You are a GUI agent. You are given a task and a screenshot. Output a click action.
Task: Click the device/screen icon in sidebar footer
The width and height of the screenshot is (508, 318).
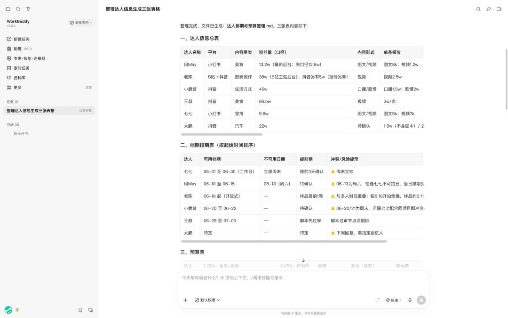[x=91, y=310]
